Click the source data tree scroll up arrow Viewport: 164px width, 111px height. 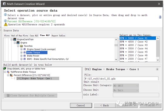[x=116, y=40]
